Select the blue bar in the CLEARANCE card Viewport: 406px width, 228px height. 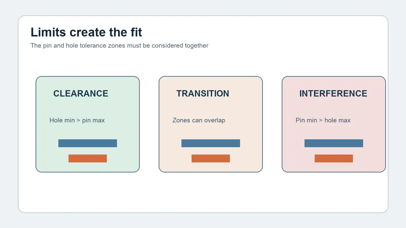pos(88,143)
